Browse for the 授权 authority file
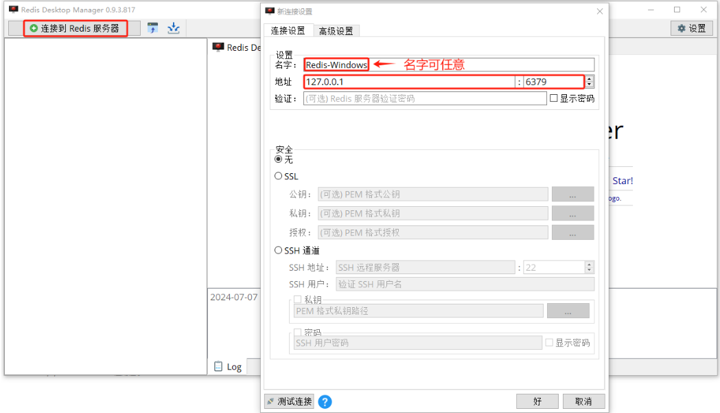 point(572,233)
